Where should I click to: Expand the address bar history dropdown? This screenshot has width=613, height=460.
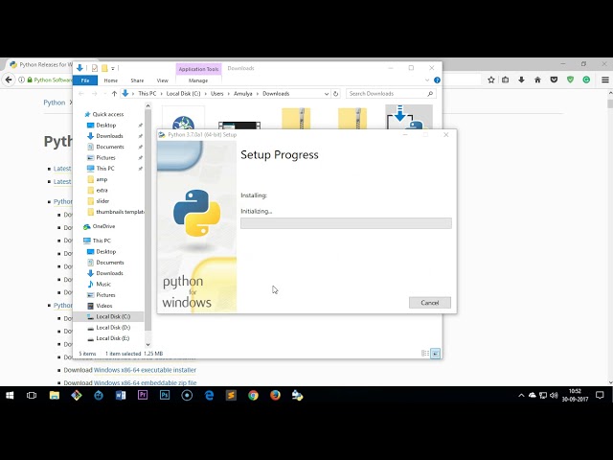click(326, 94)
